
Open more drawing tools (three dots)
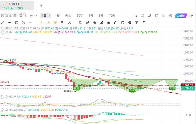tap(31, 22)
